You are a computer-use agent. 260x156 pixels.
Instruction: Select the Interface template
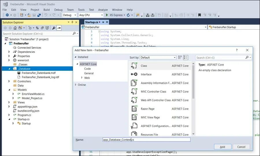pyautogui.click(x=160, y=74)
